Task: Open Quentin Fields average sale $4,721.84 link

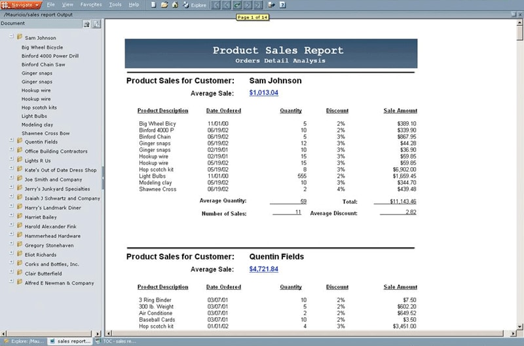Action: [x=264, y=269]
